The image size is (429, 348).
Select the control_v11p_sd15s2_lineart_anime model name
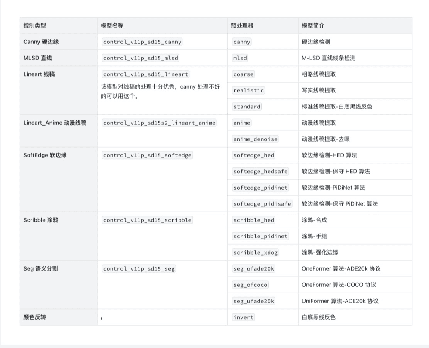pos(159,123)
